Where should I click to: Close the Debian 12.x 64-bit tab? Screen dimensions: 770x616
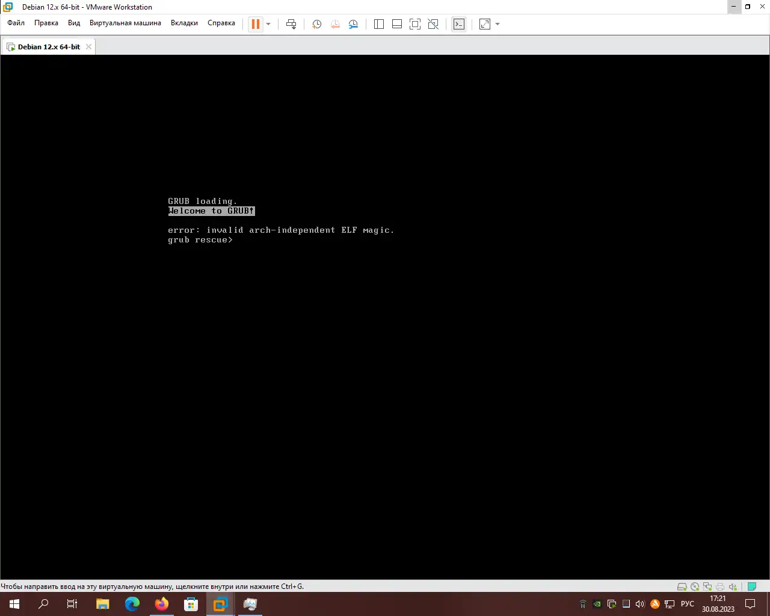point(88,47)
